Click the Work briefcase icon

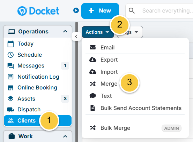[x=12, y=136]
